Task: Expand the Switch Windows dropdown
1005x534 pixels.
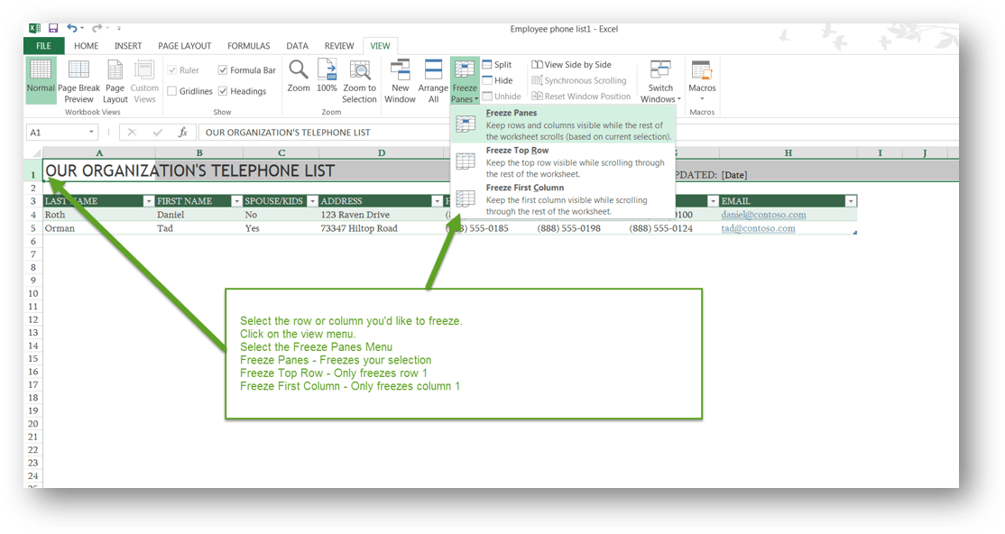Action: tap(660, 81)
